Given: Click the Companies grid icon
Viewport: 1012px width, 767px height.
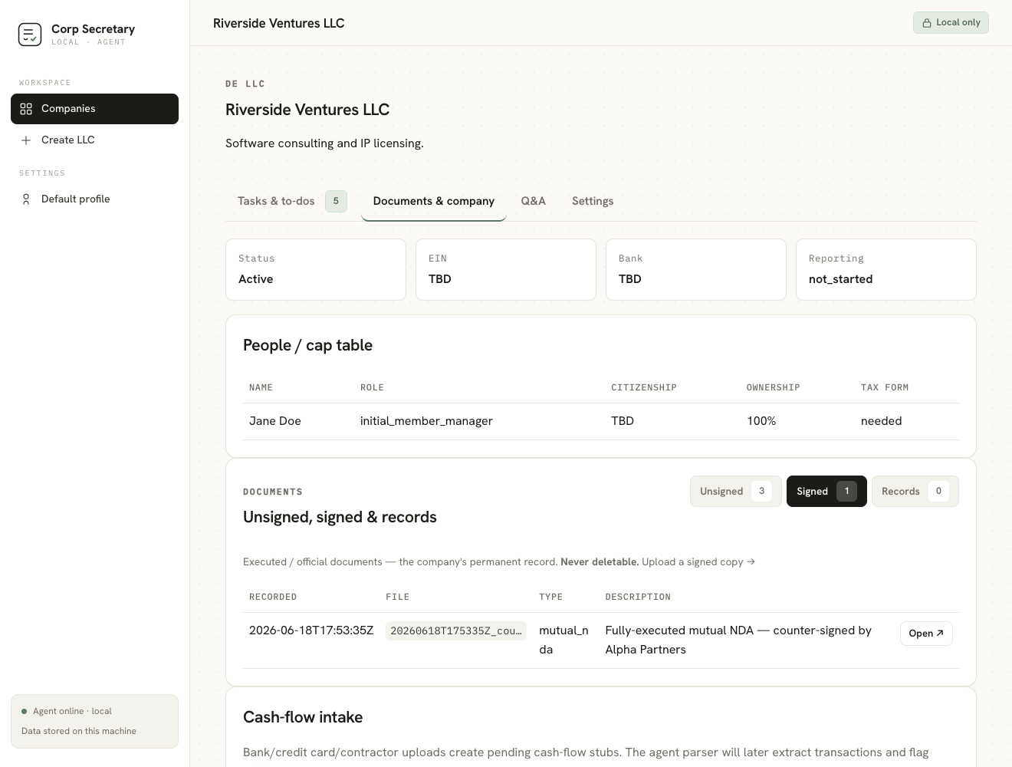Looking at the screenshot, I should coord(26,109).
